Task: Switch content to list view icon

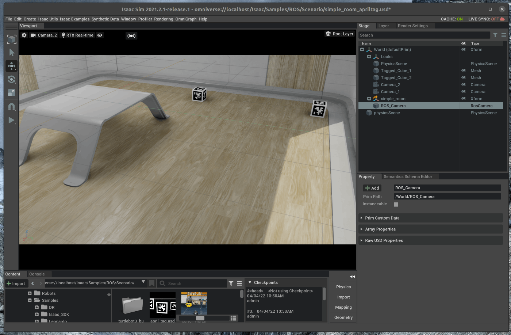Action: point(234,318)
